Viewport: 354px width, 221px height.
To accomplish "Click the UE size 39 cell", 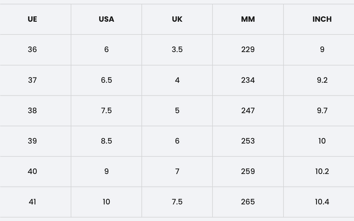I will (x=32, y=141).
